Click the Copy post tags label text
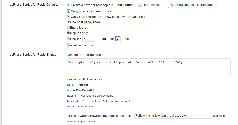This screenshot has height=125, width=238. 91,11
